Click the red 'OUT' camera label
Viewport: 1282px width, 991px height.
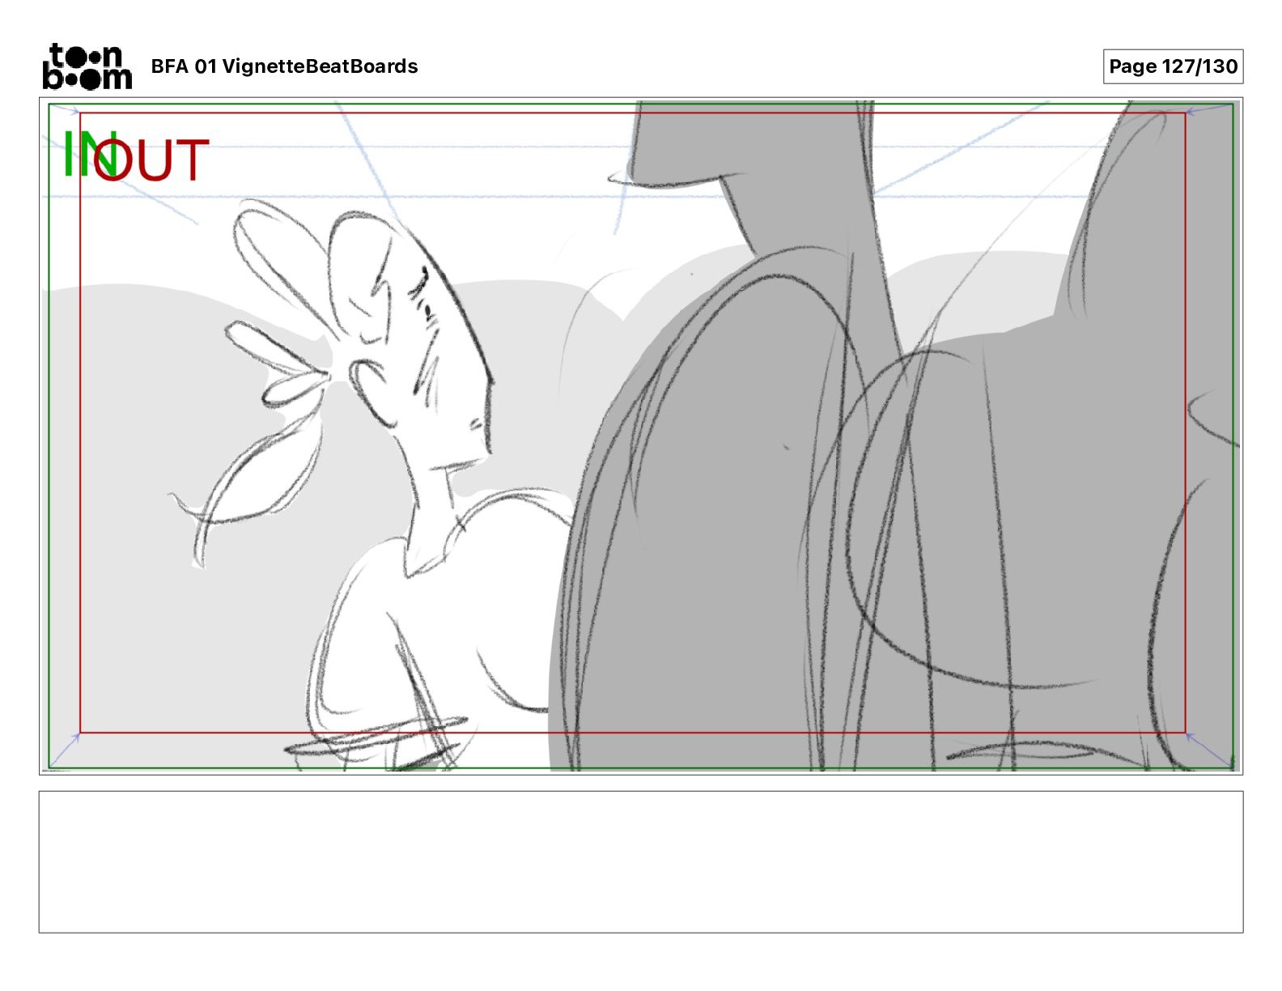pos(151,160)
